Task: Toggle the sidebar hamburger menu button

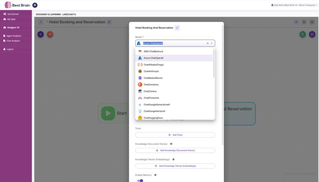Action: (35, 5)
